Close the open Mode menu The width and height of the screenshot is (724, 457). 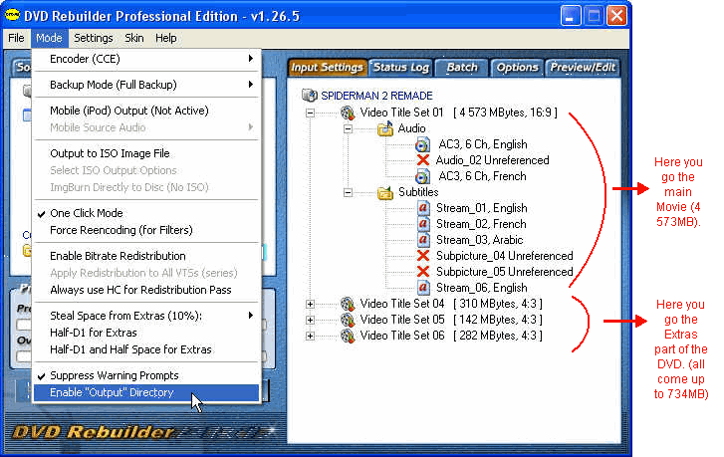[x=49, y=38]
